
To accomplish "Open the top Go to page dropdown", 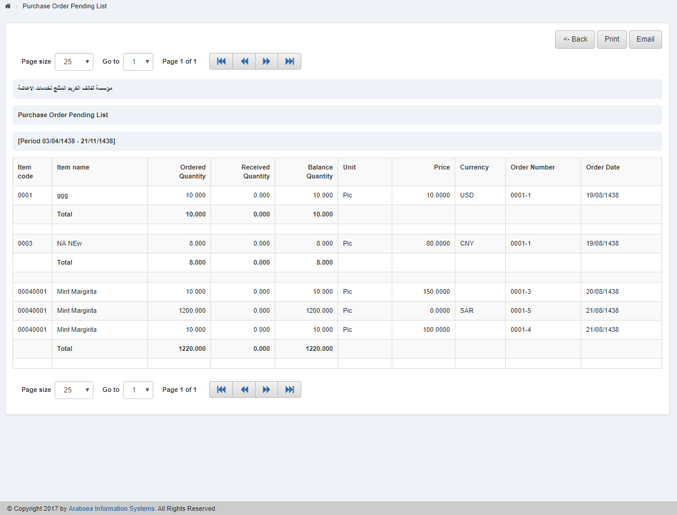I will click(138, 61).
